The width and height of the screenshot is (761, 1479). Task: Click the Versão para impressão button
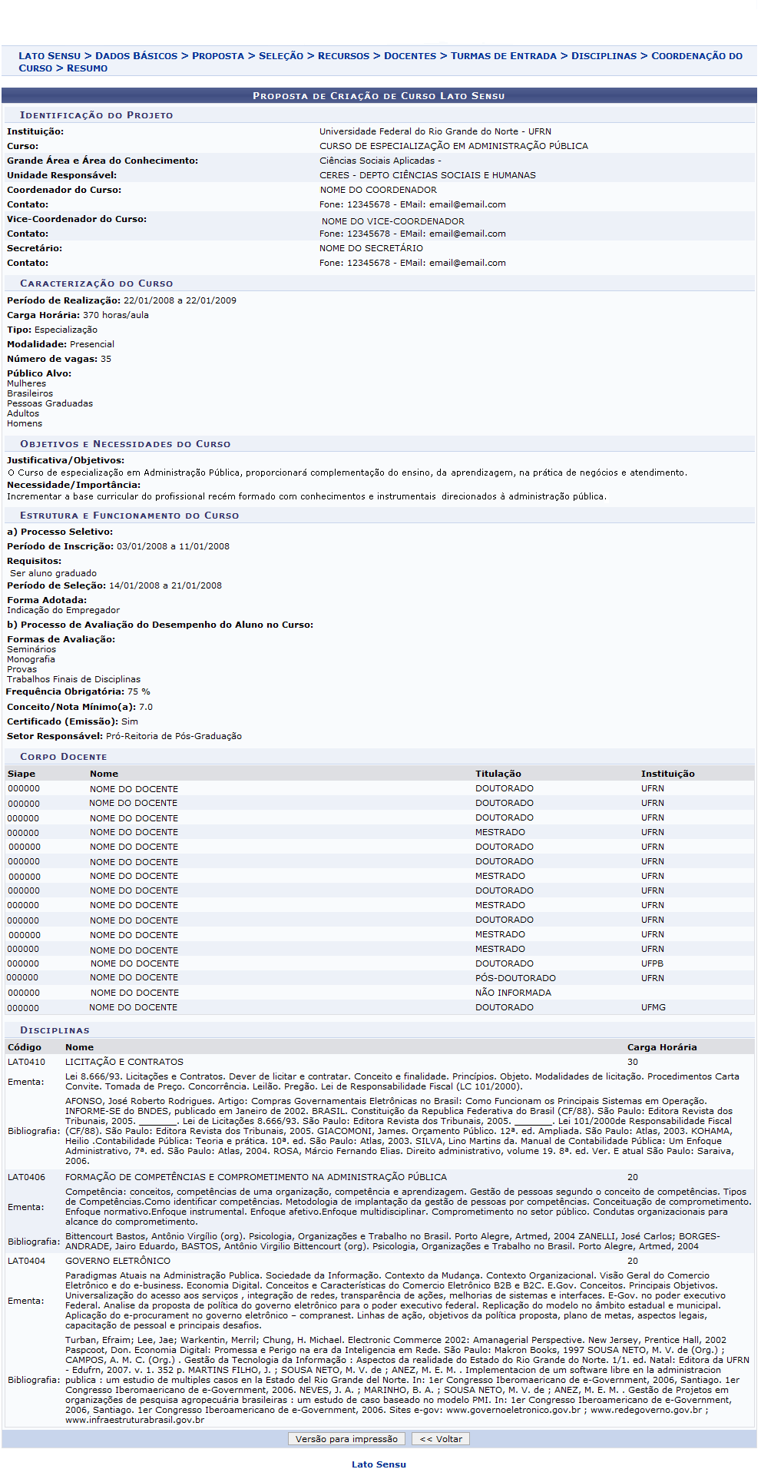[x=346, y=1438]
